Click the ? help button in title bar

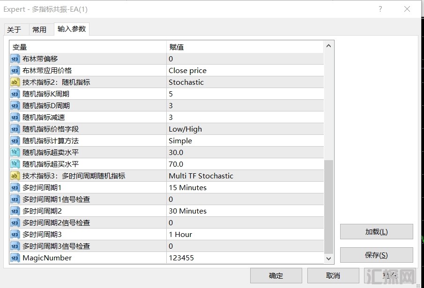point(380,9)
